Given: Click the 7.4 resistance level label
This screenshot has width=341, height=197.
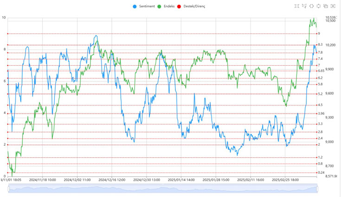Looking at the screenshot, I should click(x=320, y=59).
